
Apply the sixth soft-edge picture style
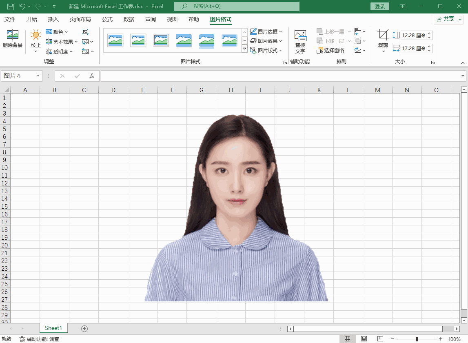[x=230, y=40]
